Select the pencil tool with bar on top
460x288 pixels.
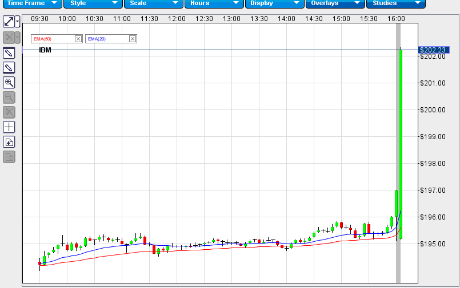pos(9,53)
